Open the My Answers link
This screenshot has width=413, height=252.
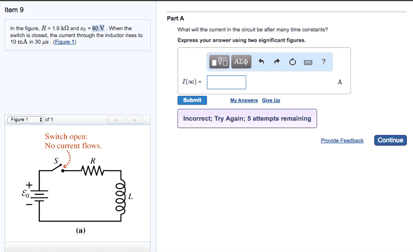point(244,100)
